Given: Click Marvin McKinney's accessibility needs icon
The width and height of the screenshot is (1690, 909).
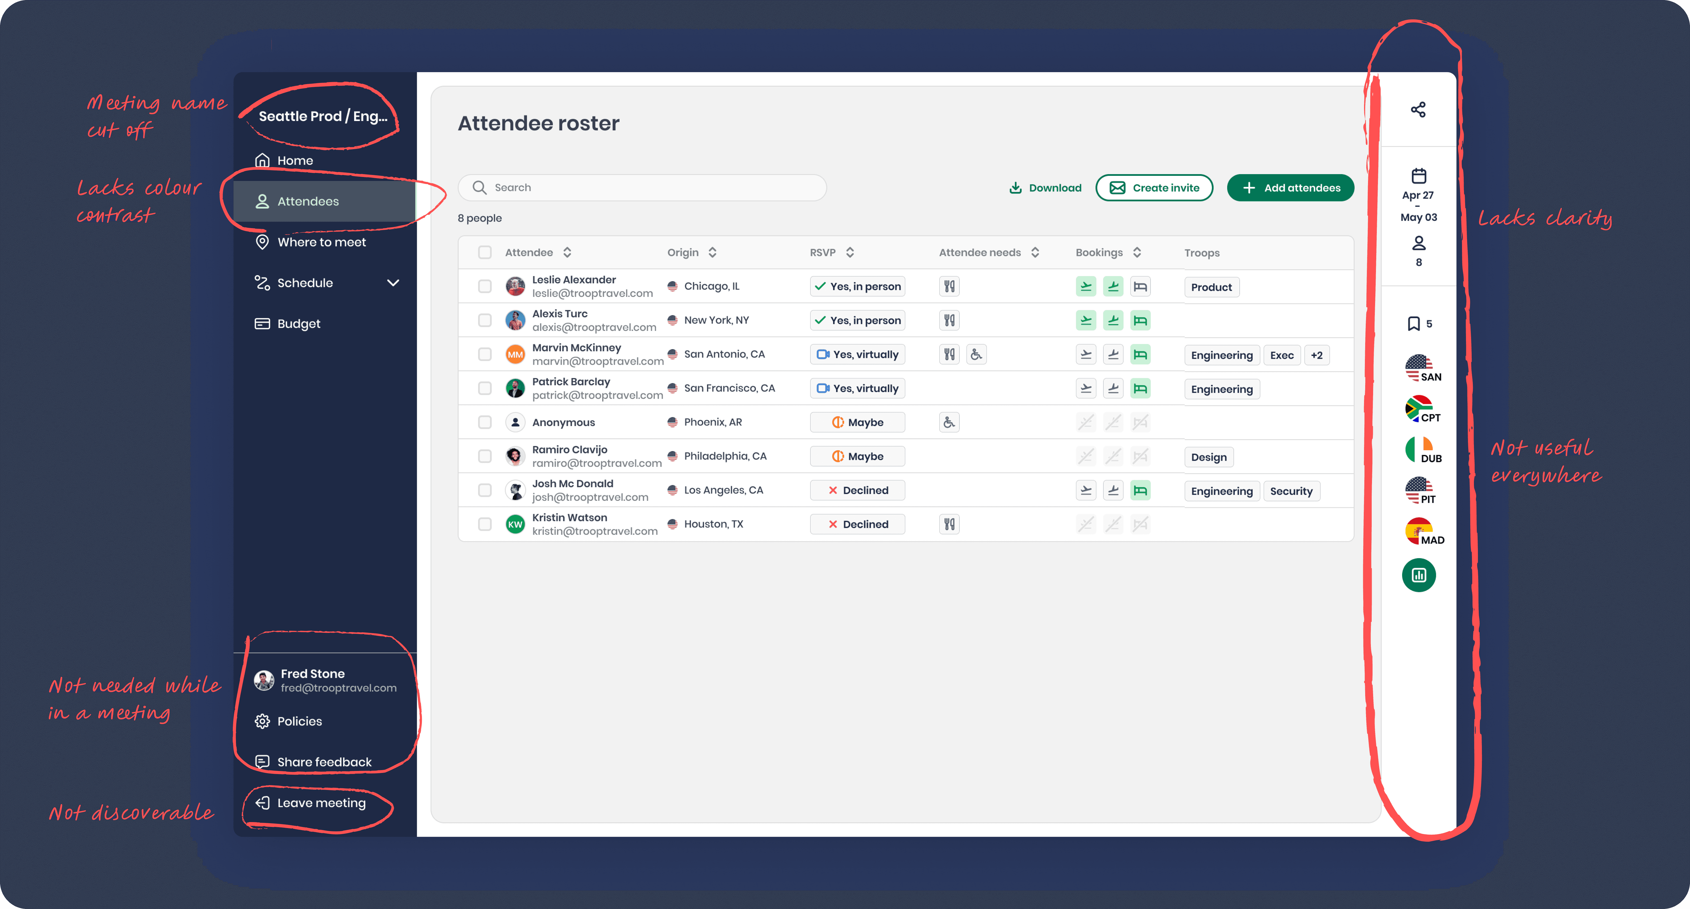Looking at the screenshot, I should (976, 355).
